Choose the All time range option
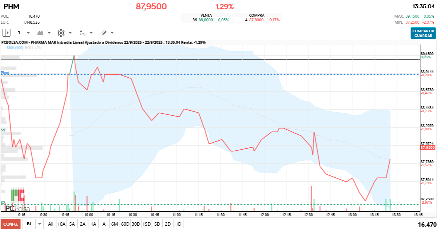The width and height of the screenshot is (441, 231). pos(51,224)
